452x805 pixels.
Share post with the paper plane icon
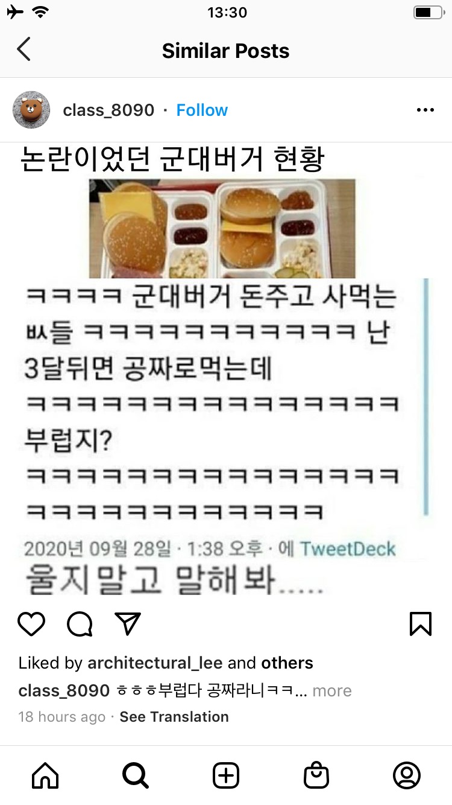[x=128, y=623]
